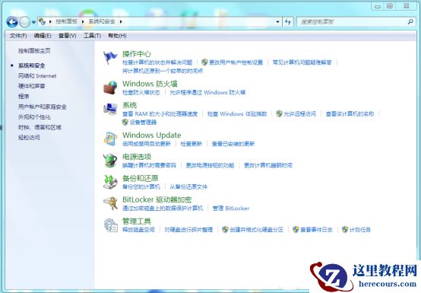Select 网络和 Internet in the sidebar
The height and width of the screenshot is (293, 421).
37,76
